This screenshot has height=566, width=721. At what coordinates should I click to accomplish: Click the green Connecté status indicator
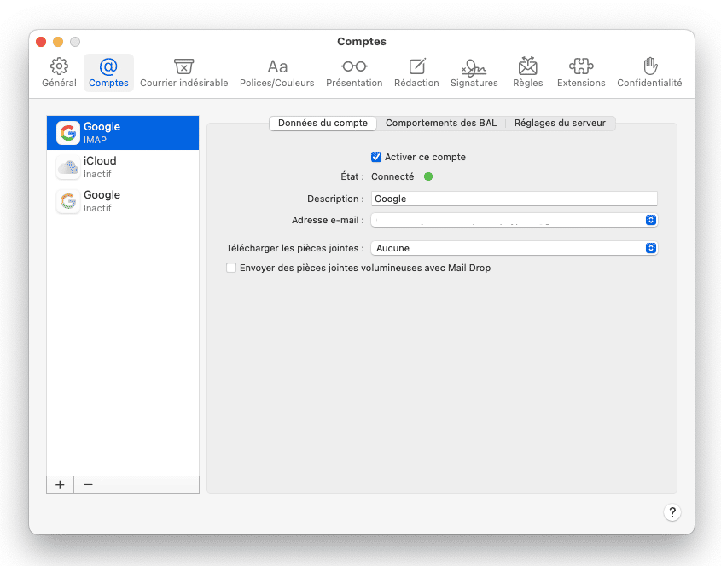tap(428, 176)
